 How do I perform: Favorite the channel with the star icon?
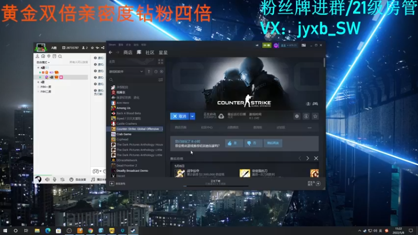(92, 48)
